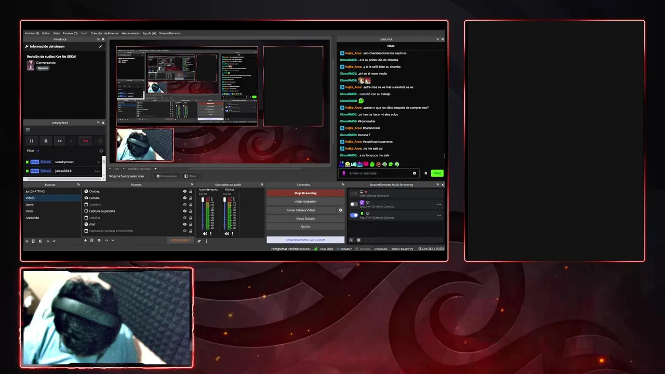Open advanced audio properties gears icon
Screen dimensions: 665x374
click(x=199, y=241)
